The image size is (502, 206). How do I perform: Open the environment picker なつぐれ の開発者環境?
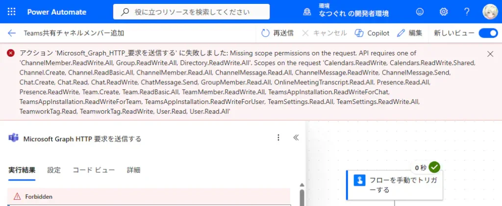pos(354,14)
